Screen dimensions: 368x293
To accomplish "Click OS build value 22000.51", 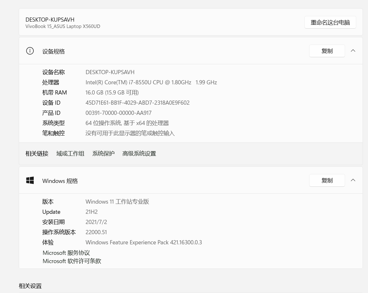I will pyautogui.click(x=96, y=232).
